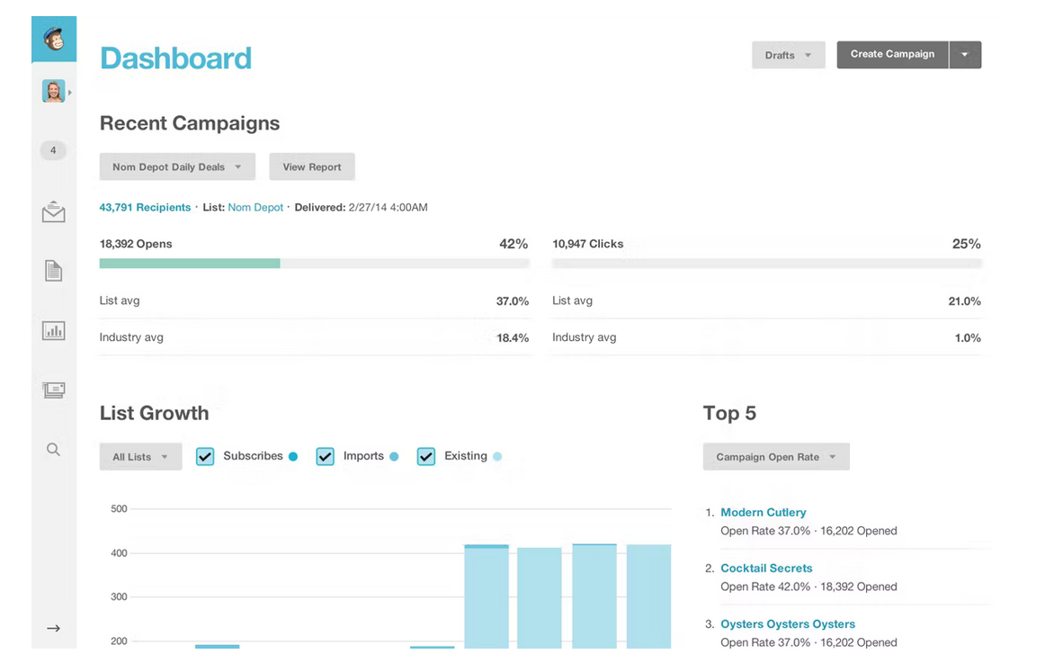Screen dimensions: 1045x663
Task: Click the Create Campaign button
Action: pyautogui.click(x=891, y=54)
